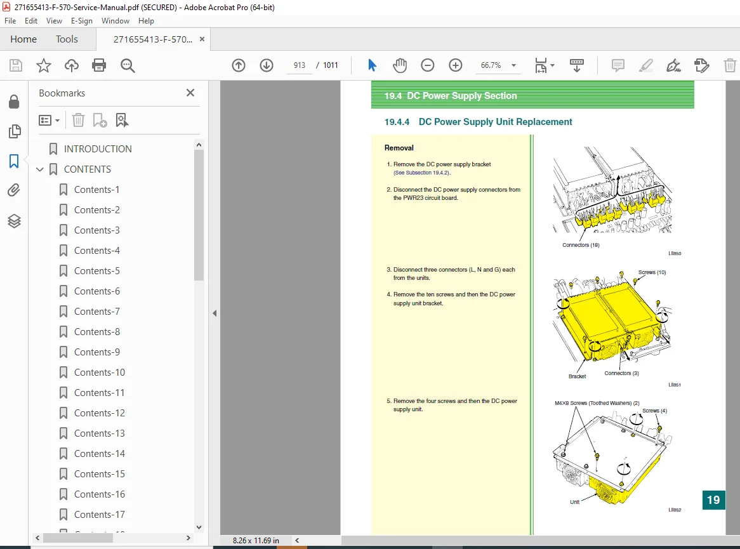The width and height of the screenshot is (740, 549).
Task: Open the File menu
Action: click(10, 21)
